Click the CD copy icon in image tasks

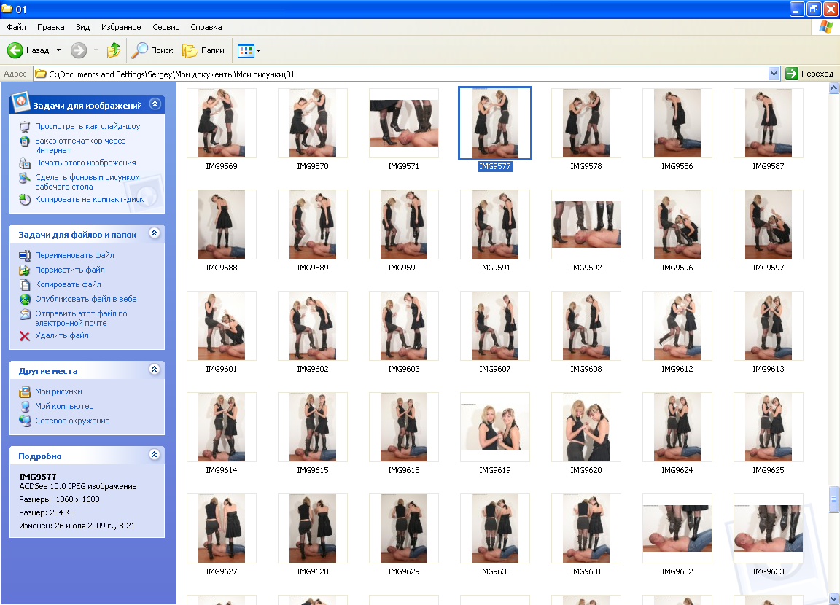[x=25, y=200]
